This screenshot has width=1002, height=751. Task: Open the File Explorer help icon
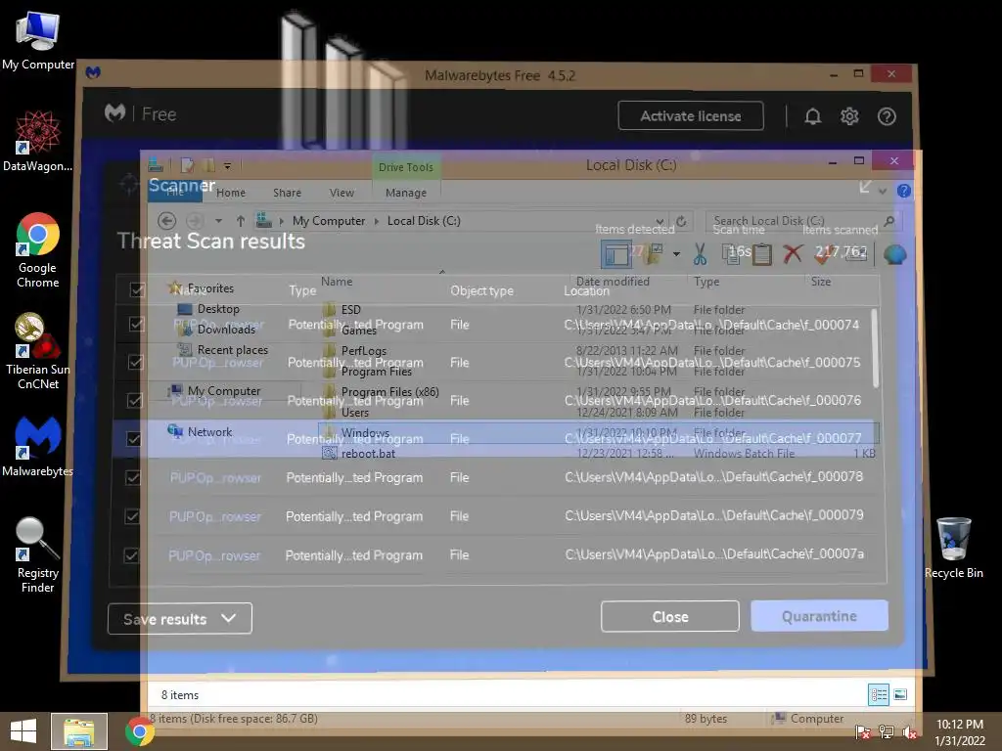click(903, 191)
